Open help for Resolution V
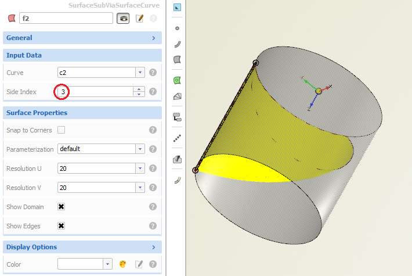The image size is (412, 276). coord(153,188)
